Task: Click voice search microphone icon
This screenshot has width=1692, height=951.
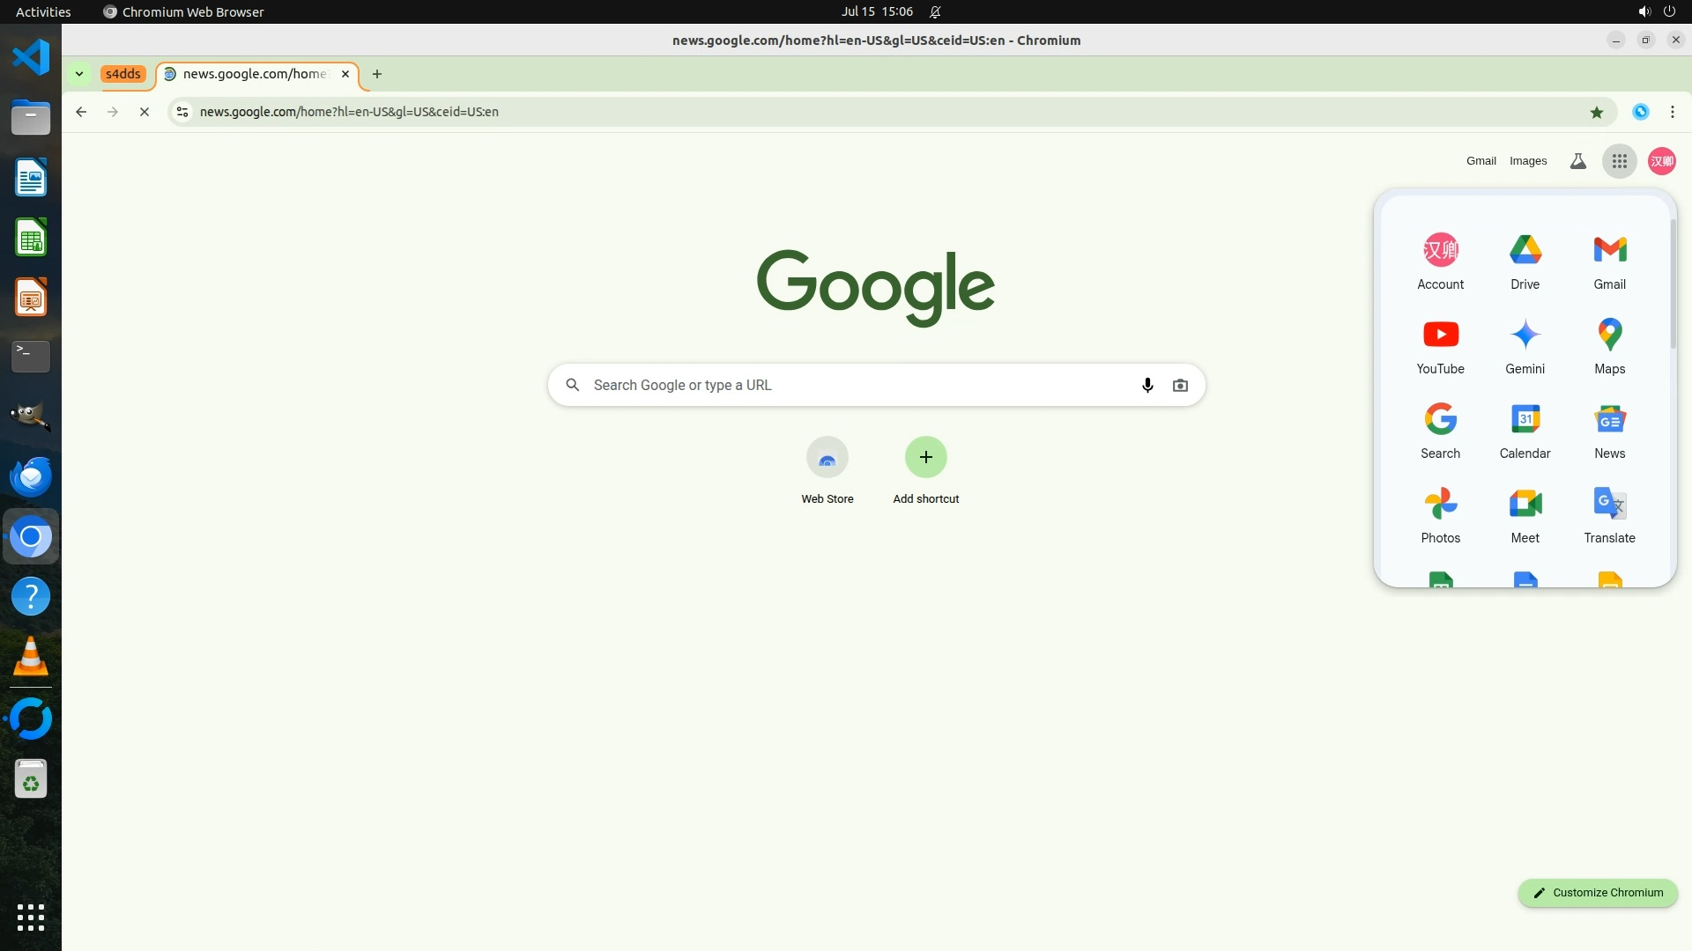Action: point(1147,385)
